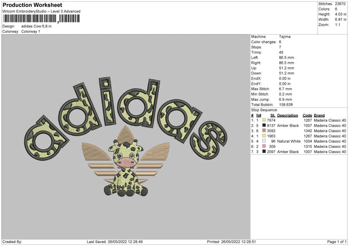This screenshot has width=349, height=246.
Task: Click the 'Left:' measurement label
Action: 255,57
